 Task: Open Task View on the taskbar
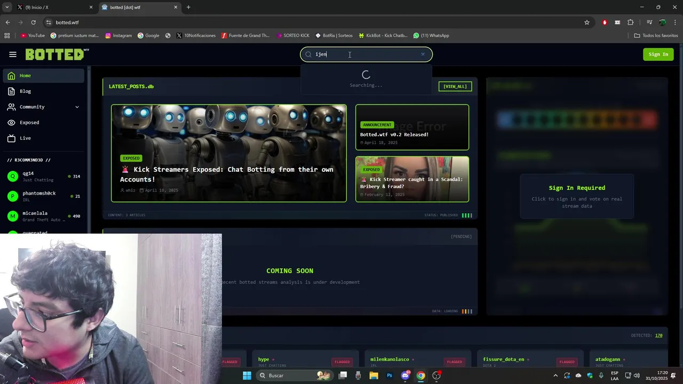343,375
